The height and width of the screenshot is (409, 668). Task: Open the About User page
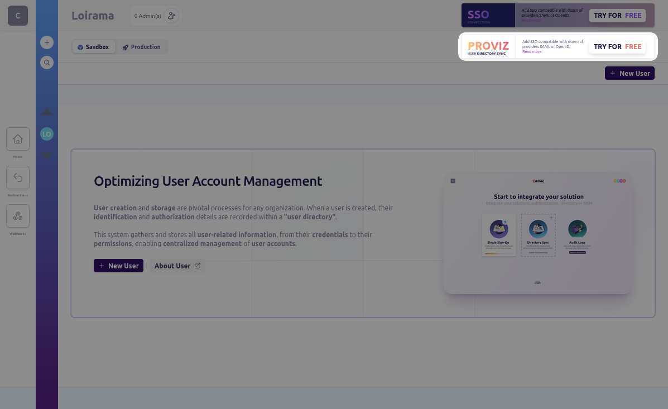pyautogui.click(x=177, y=266)
